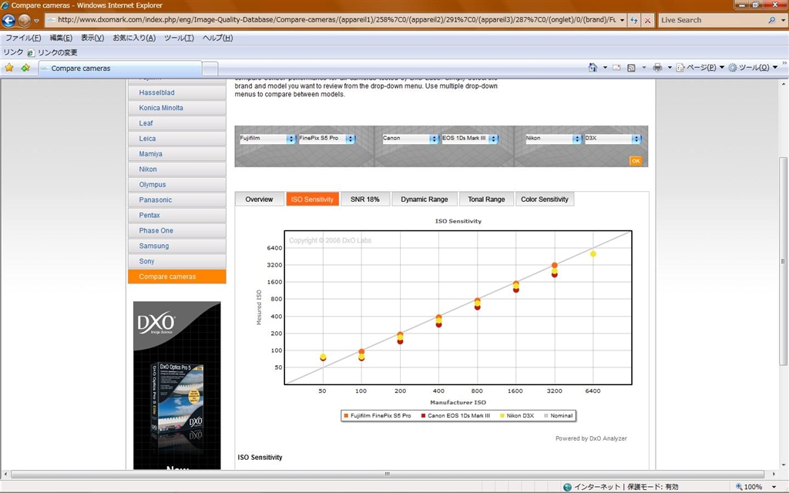Click the Canon EOS 1Ds Mark III legend swatch
789x493 pixels.
pyautogui.click(x=423, y=415)
